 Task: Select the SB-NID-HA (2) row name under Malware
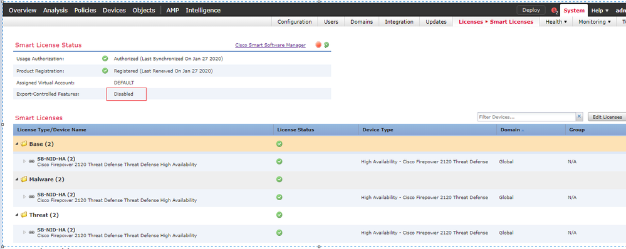(x=56, y=194)
